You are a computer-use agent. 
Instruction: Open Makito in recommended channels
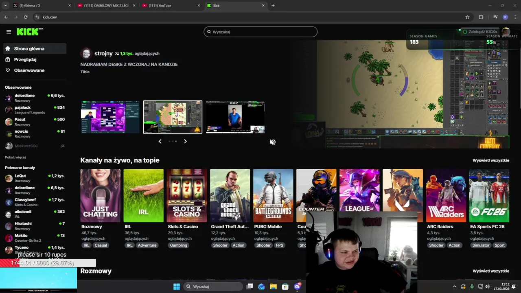(35, 238)
